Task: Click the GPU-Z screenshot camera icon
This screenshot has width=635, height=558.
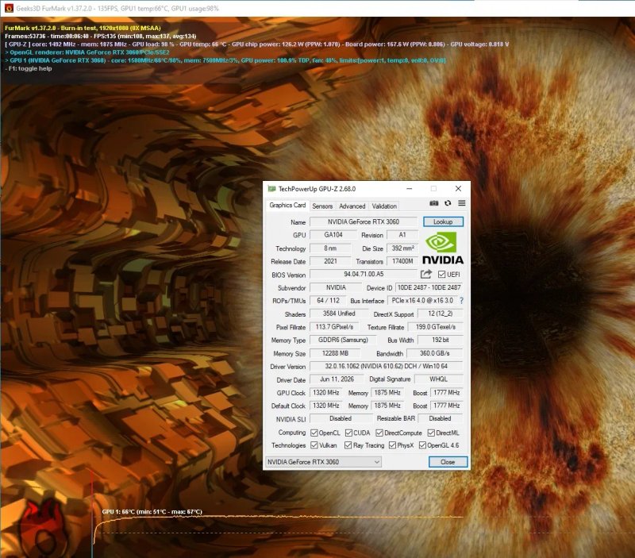Action: click(433, 203)
